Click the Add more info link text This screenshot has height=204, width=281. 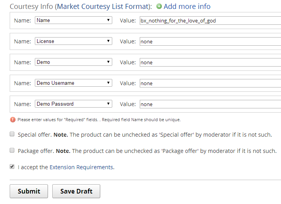(187, 7)
